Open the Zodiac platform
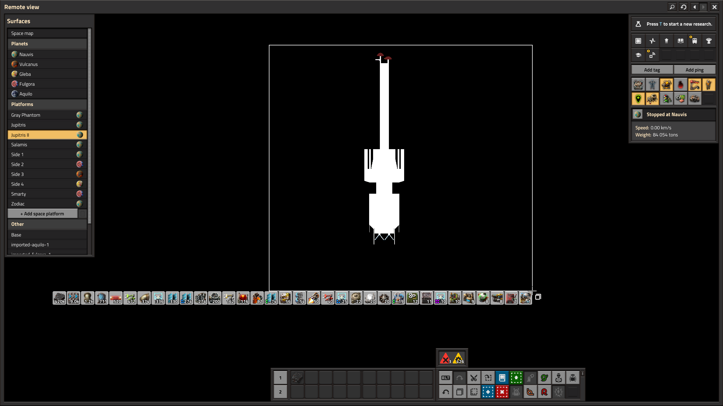Screen dimensions: 723x406 (x=47, y=204)
